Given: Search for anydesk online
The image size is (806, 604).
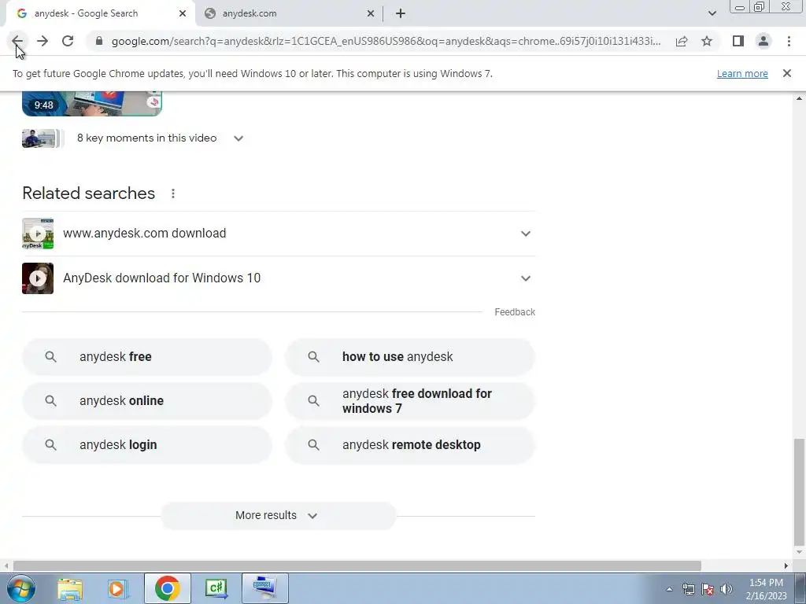Looking at the screenshot, I should (x=147, y=400).
